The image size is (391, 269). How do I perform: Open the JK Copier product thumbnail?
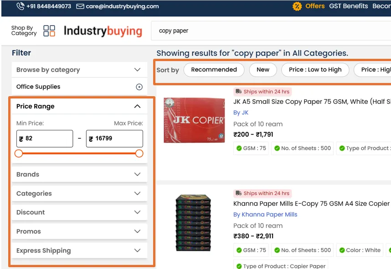pyautogui.click(x=194, y=120)
